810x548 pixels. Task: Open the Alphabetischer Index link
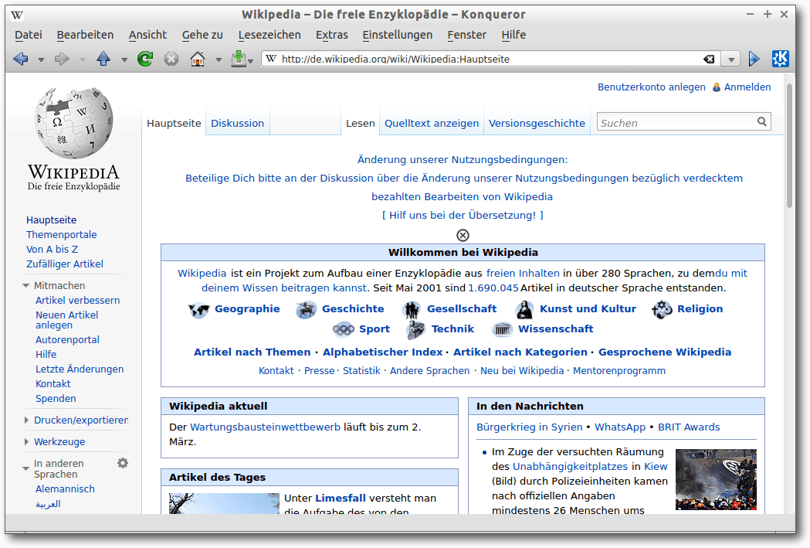(383, 352)
